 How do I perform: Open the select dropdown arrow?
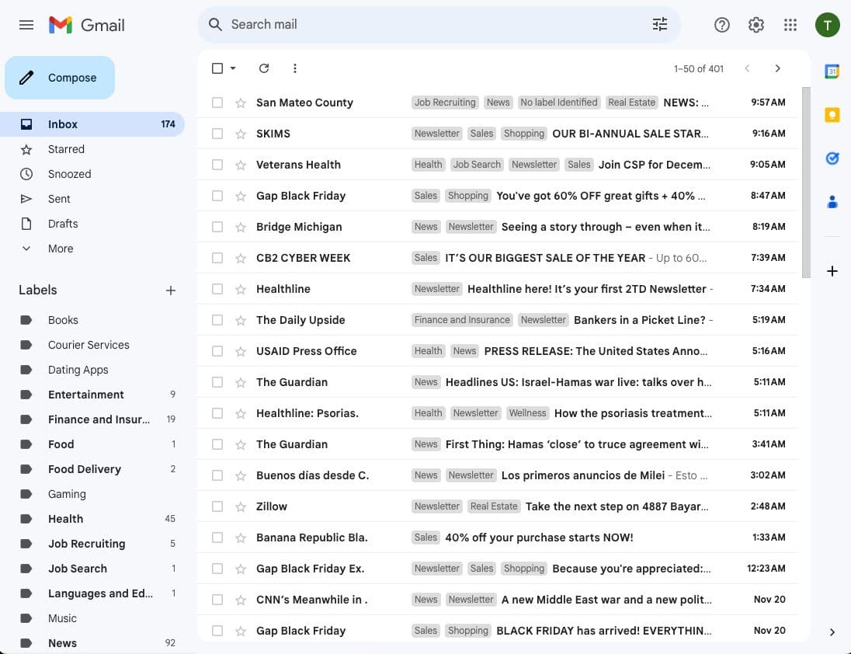tap(233, 68)
